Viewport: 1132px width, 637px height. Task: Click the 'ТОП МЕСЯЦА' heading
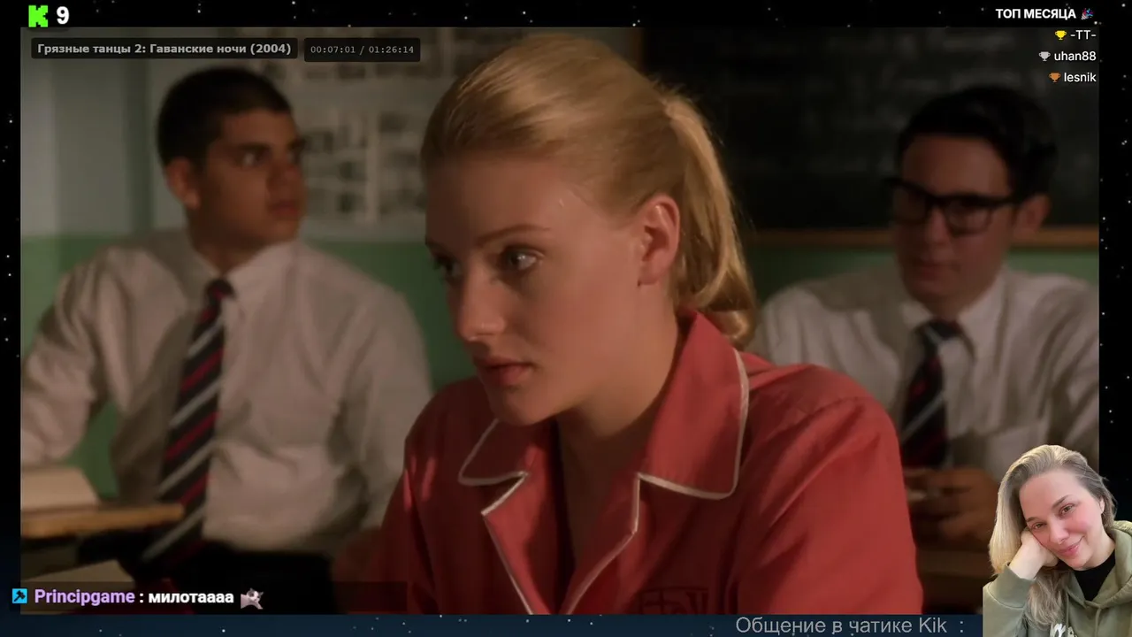(1036, 13)
